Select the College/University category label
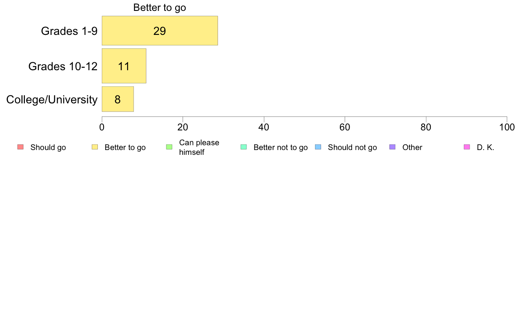This screenshot has height=321, width=519. 52,99
